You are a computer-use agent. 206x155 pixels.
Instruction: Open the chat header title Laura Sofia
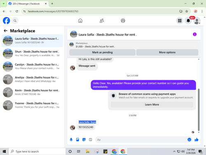[108, 35]
